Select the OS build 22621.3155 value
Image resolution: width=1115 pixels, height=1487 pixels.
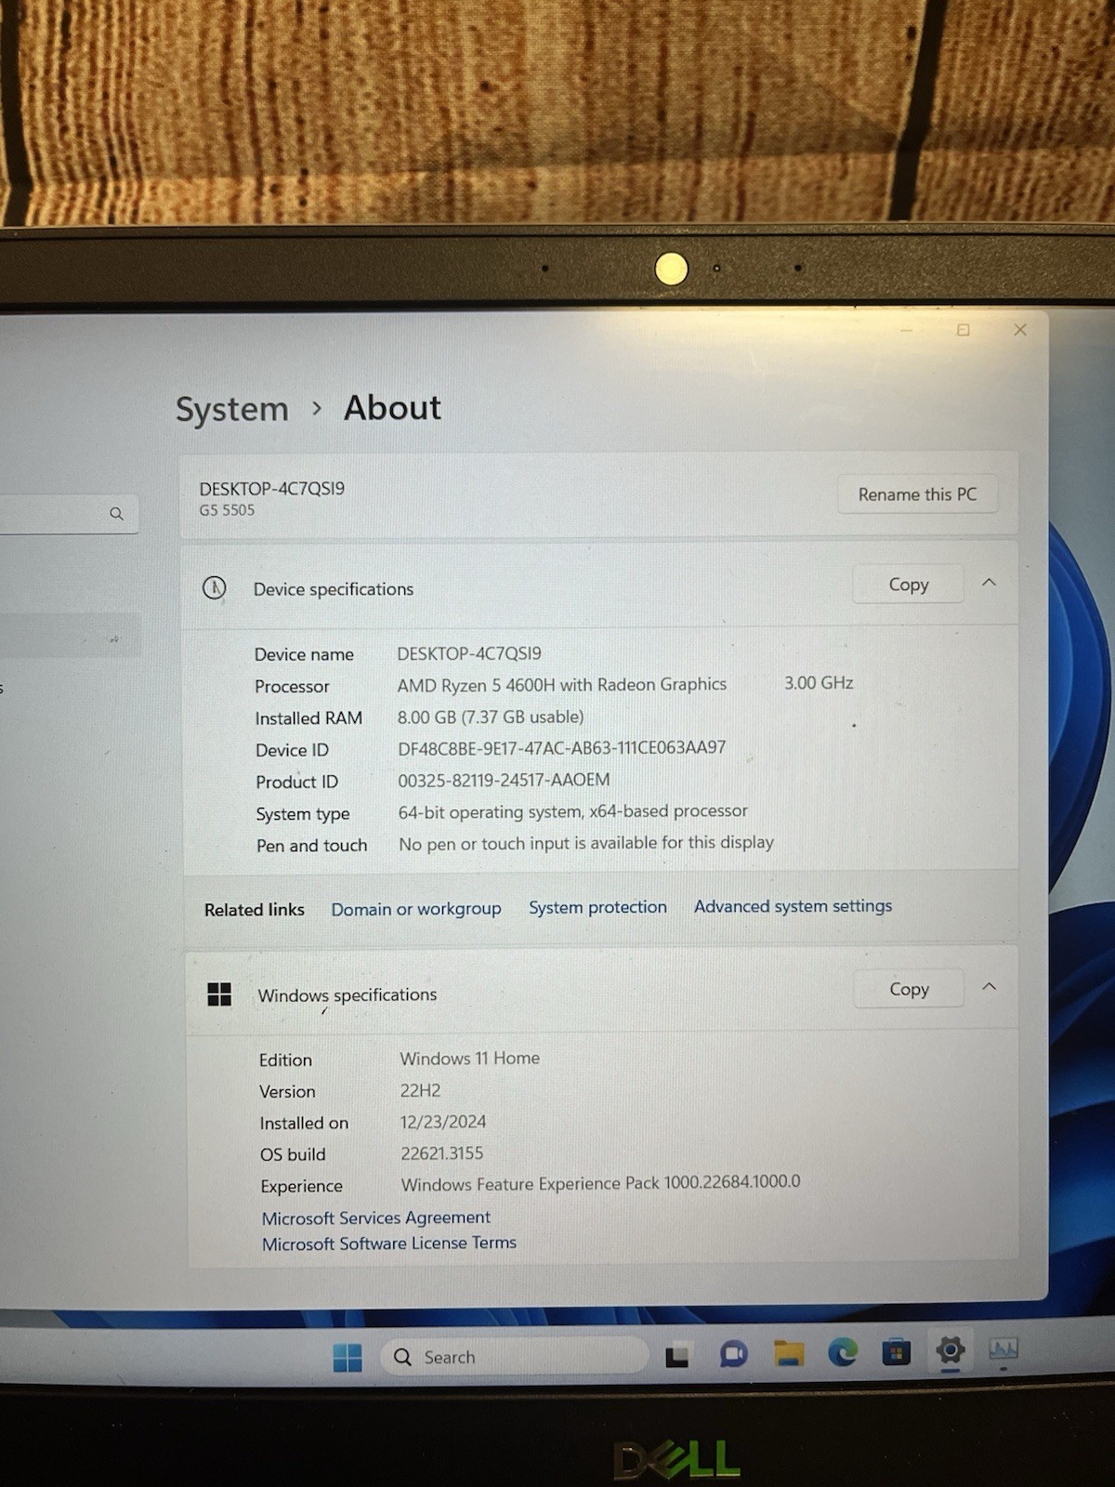pyautogui.click(x=442, y=1153)
